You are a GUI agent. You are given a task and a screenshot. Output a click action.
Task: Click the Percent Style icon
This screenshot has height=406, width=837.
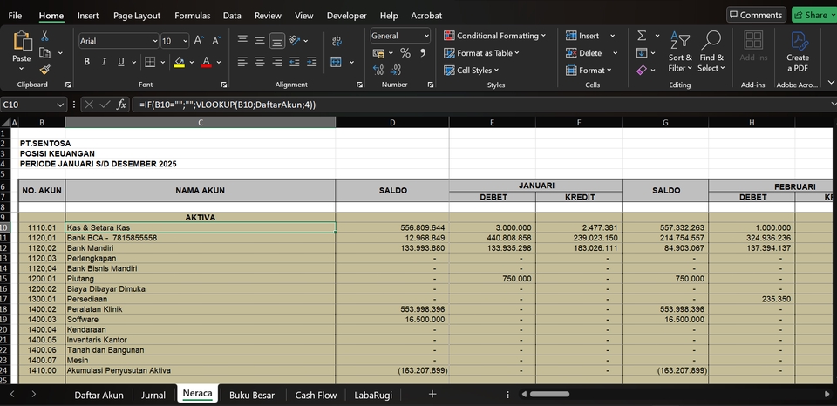pos(405,53)
